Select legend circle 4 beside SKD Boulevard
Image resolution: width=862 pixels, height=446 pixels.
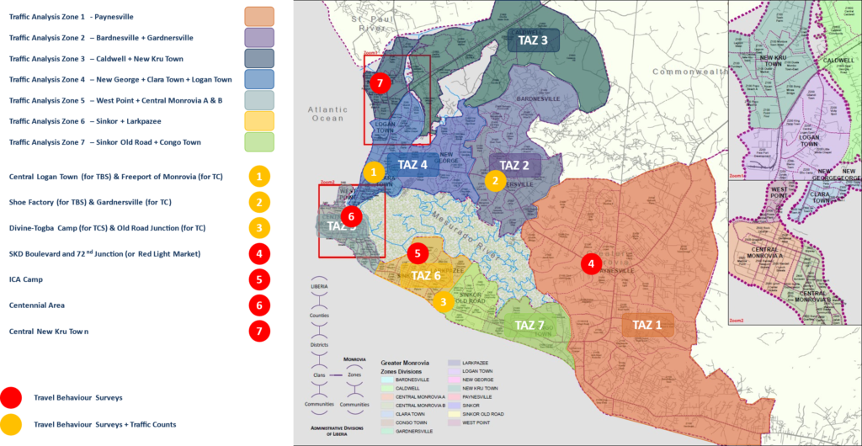pyautogui.click(x=259, y=254)
